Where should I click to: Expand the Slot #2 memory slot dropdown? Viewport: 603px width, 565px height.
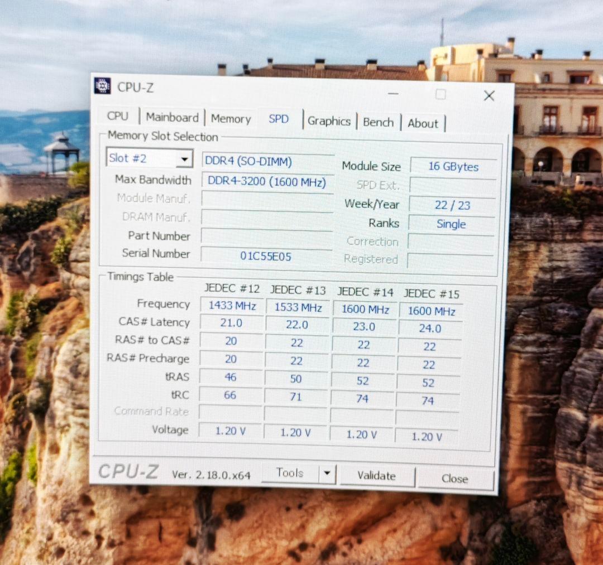pos(185,159)
